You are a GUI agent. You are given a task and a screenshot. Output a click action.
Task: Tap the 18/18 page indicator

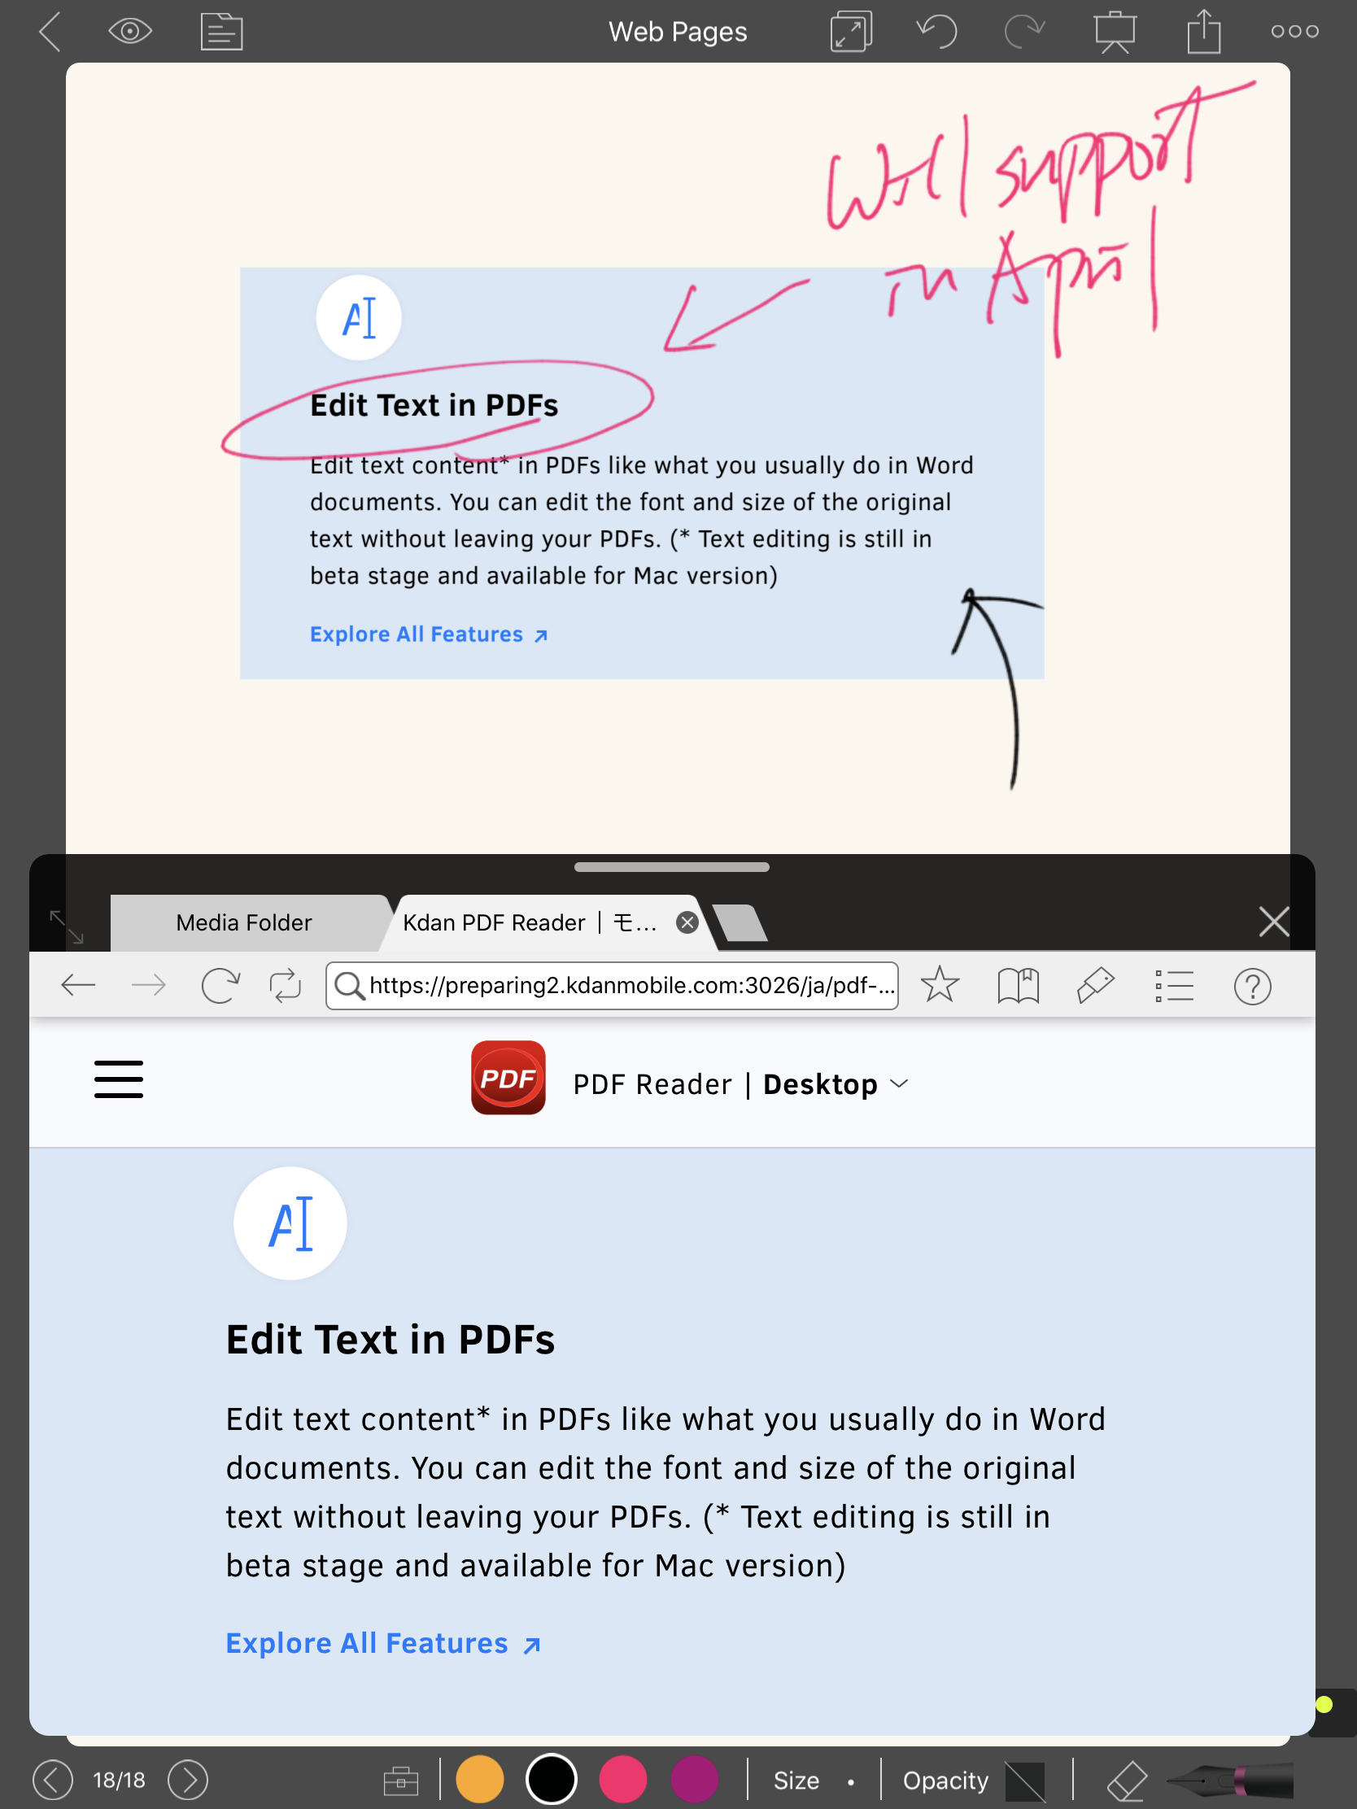pos(120,1780)
